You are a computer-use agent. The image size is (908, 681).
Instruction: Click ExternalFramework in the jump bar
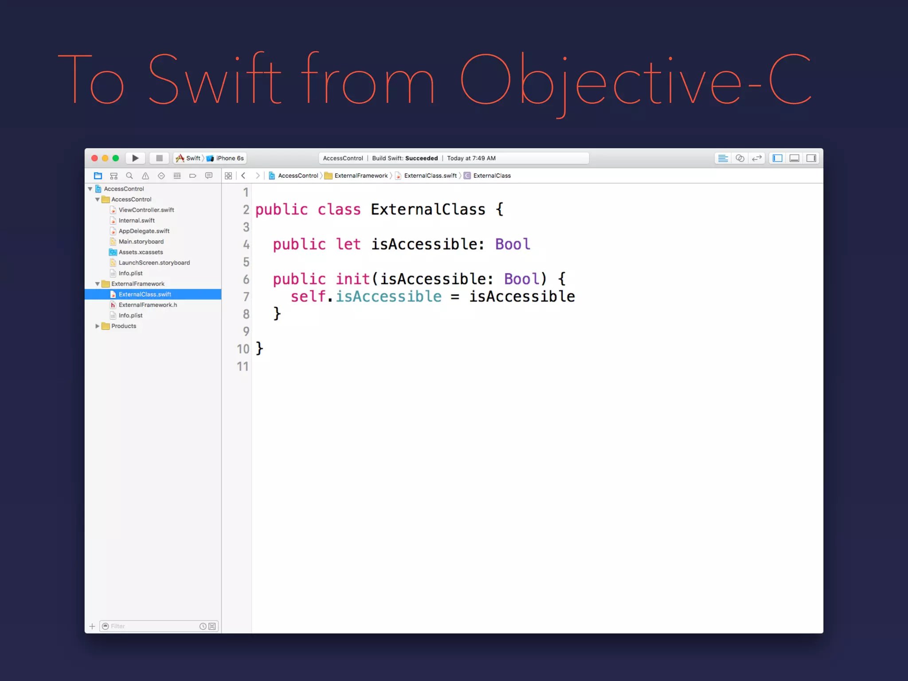[x=360, y=176]
